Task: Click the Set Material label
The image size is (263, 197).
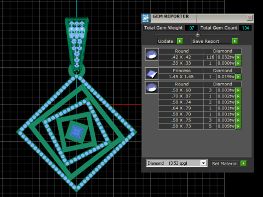Action: [225, 164]
